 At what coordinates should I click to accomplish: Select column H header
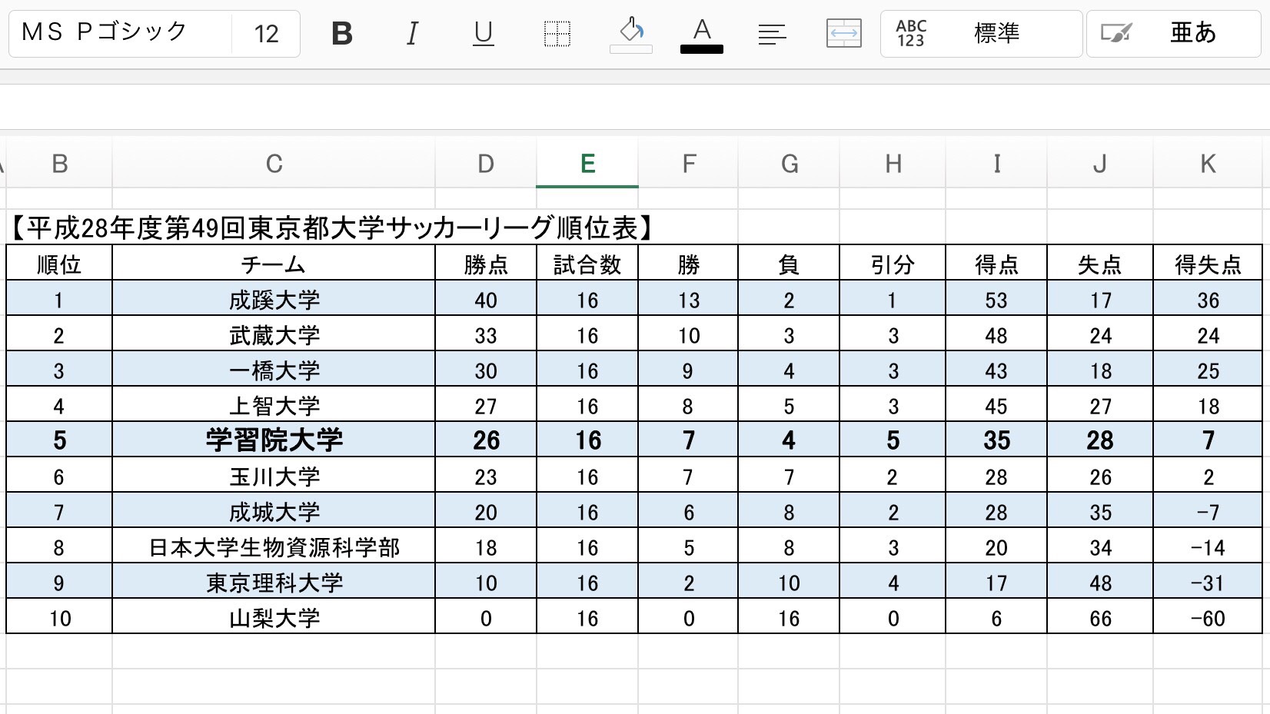point(893,164)
